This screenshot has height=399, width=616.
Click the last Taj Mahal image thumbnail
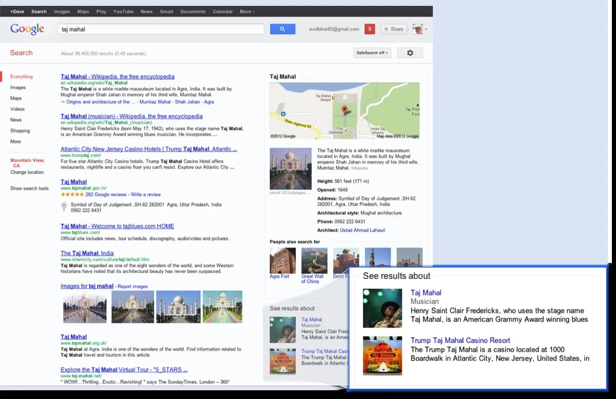[x=222, y=307]
